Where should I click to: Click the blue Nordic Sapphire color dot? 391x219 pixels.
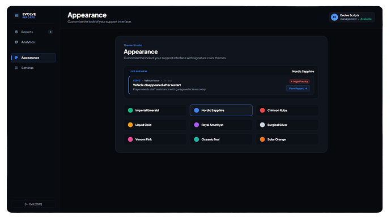pos(197,110)
